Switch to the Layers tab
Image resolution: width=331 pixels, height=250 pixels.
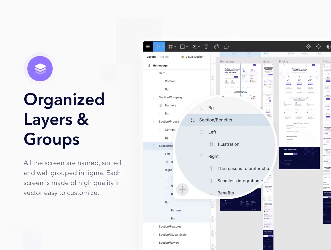[151, 57]
